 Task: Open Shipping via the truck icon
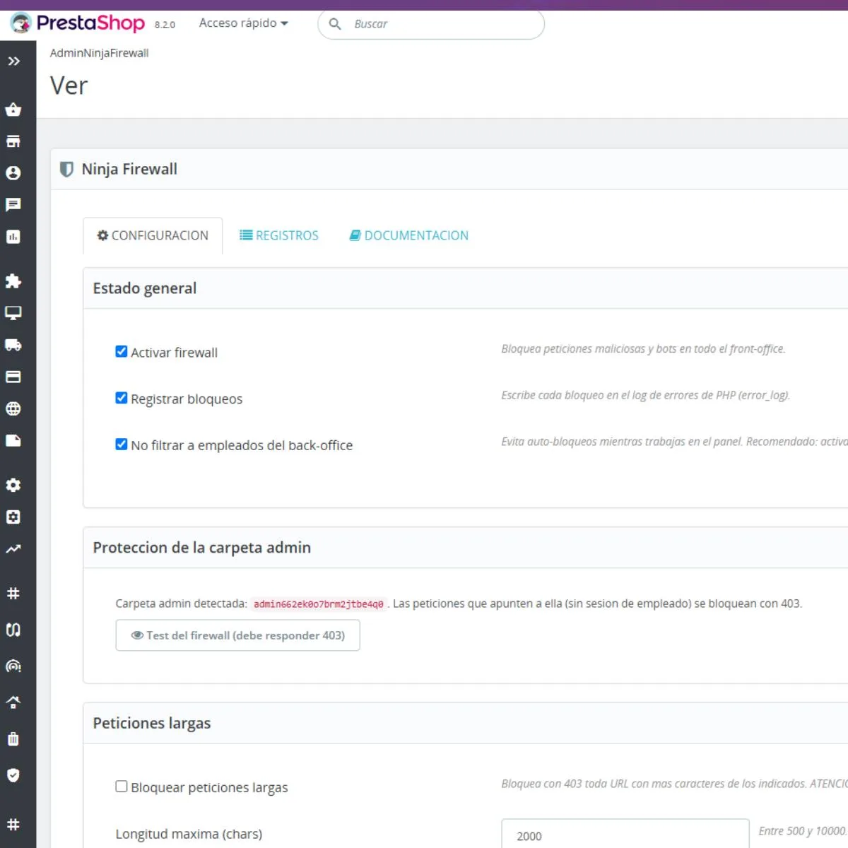pos(13,345)
